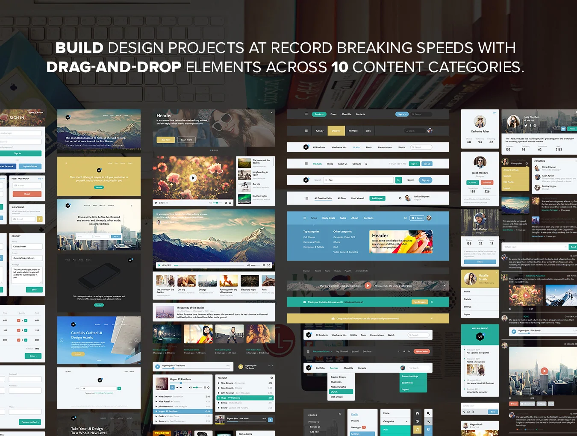
Task: Open hamburger menu beside All Creative Fields
Action: 306,198
